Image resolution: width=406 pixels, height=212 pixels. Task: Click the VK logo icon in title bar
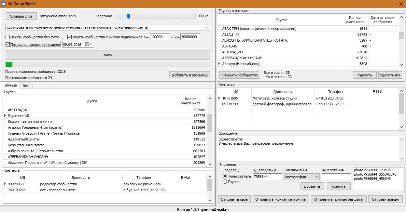tap(4, 4)
